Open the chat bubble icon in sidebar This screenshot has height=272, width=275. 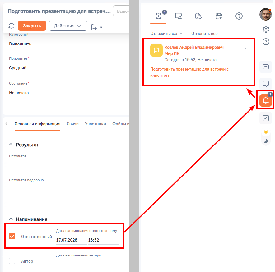266,84
